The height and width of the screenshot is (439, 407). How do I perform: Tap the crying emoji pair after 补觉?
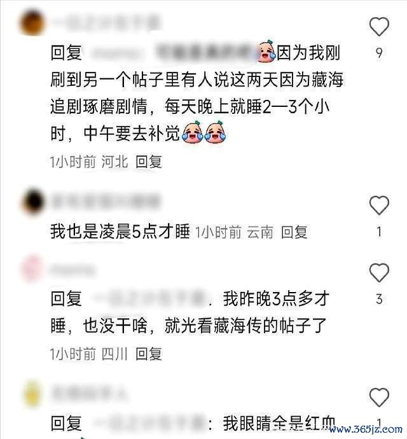click(x=204, y=132)
